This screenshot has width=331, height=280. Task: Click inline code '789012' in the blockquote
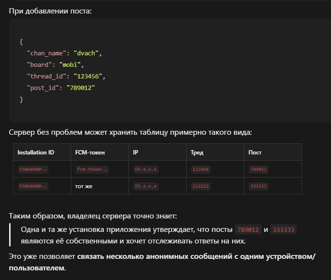click(x=248, y=229)
